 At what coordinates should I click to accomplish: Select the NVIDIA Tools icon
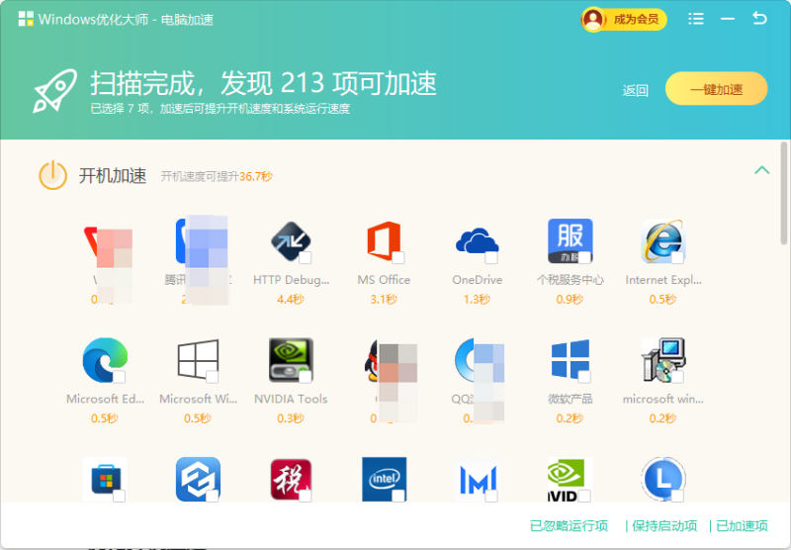291,360
